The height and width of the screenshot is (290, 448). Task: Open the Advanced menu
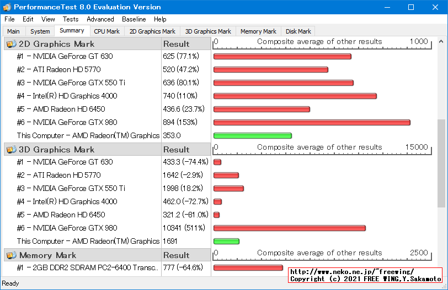click(100, 19)
